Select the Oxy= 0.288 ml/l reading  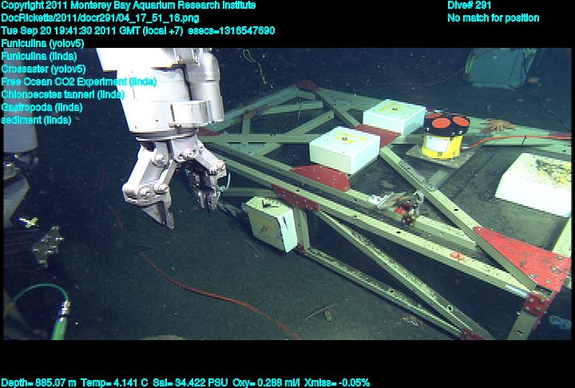266,383
